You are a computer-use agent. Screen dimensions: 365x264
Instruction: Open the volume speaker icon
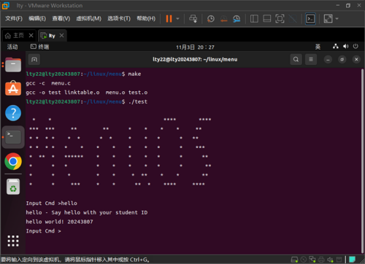pos(346,46)
